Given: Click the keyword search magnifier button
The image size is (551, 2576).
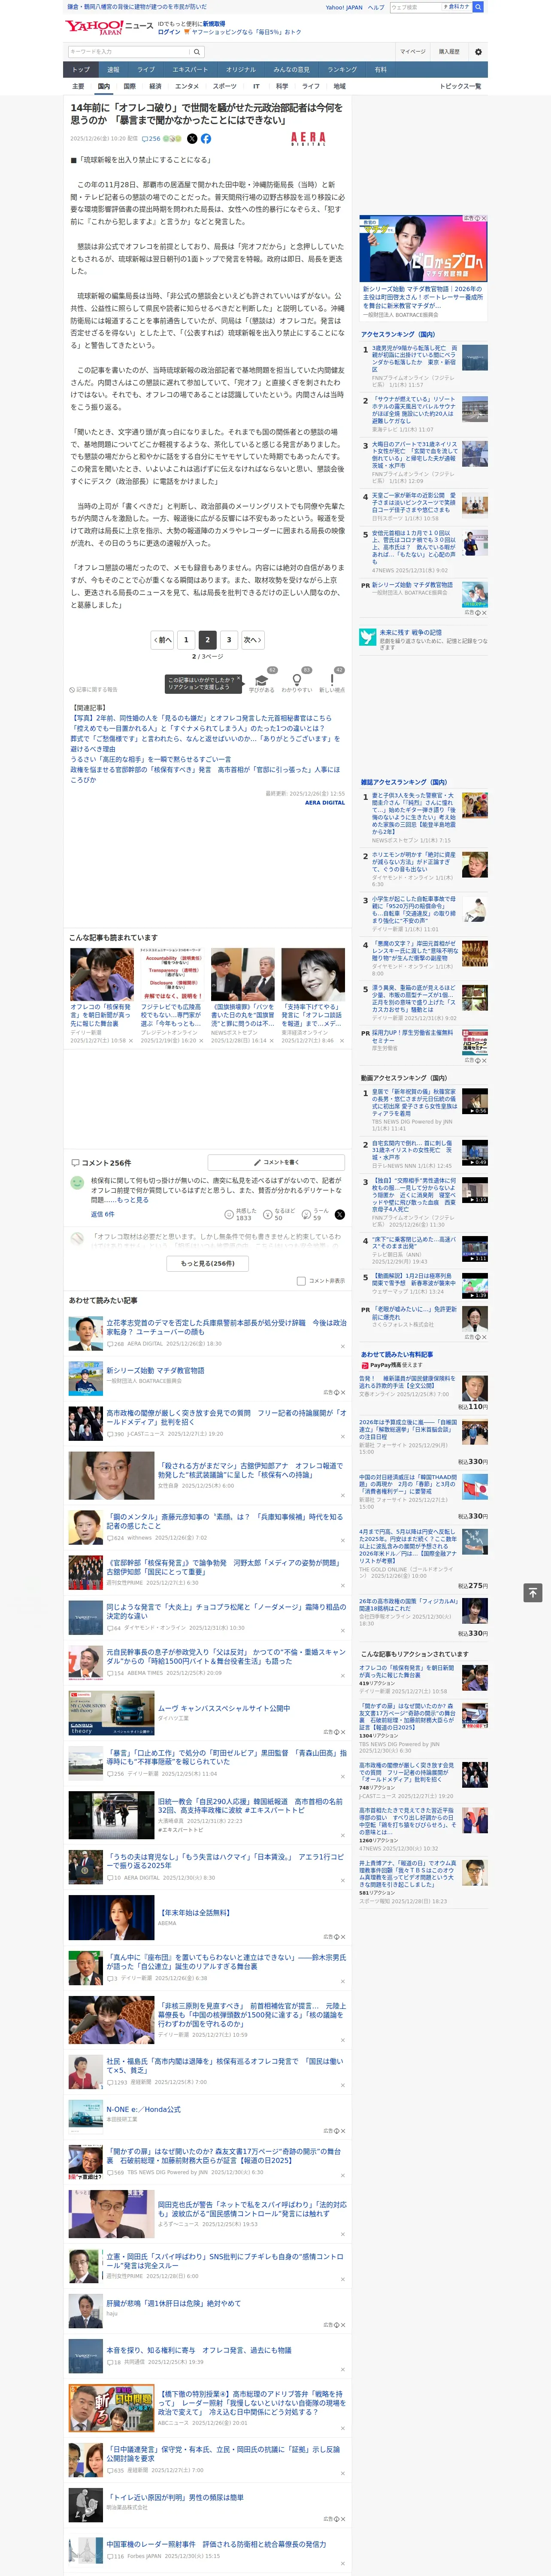Looking at the screenshot, I should (197, 52).
